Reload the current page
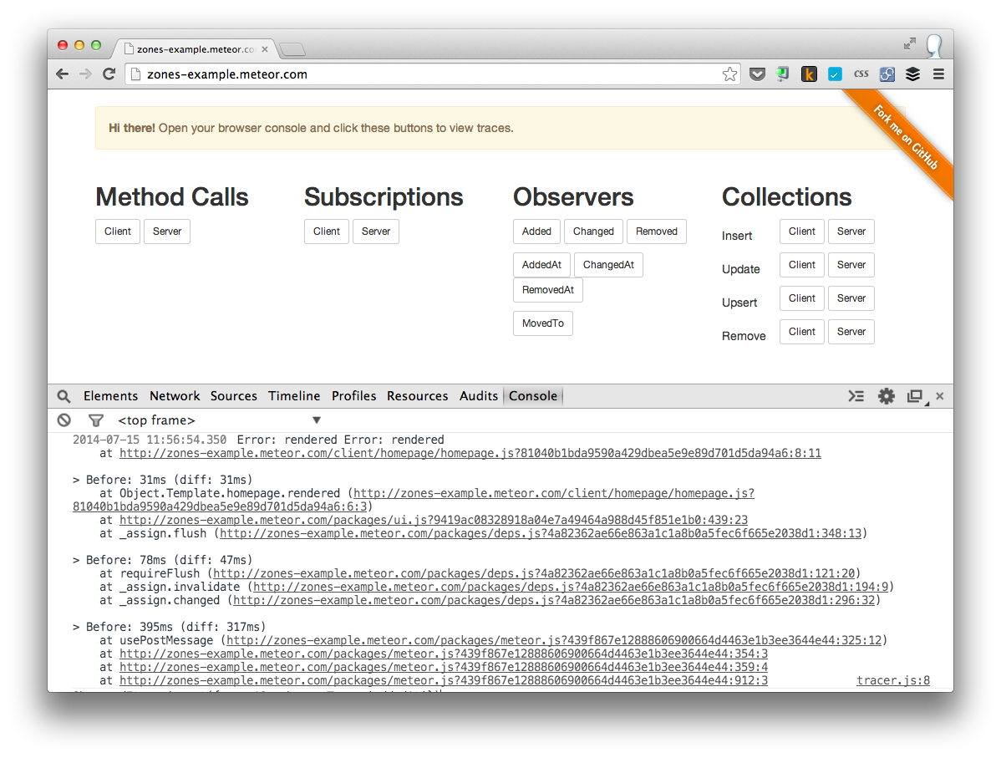Image resolution: width=1001 pixels, height=758 pixels. pos(109,74)
